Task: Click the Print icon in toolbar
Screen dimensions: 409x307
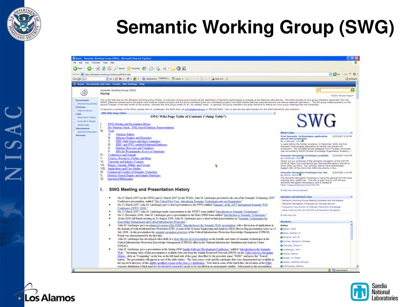Action: 158,68
